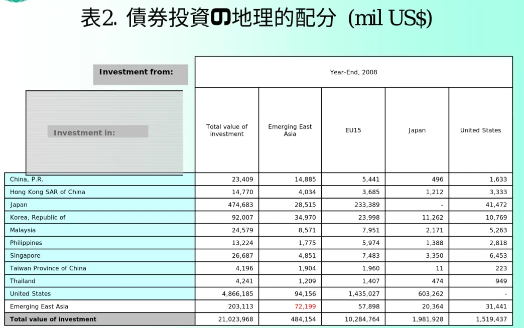Click the value 1,435,027 in United States row
Screen dimensions: 524x328
364,293
